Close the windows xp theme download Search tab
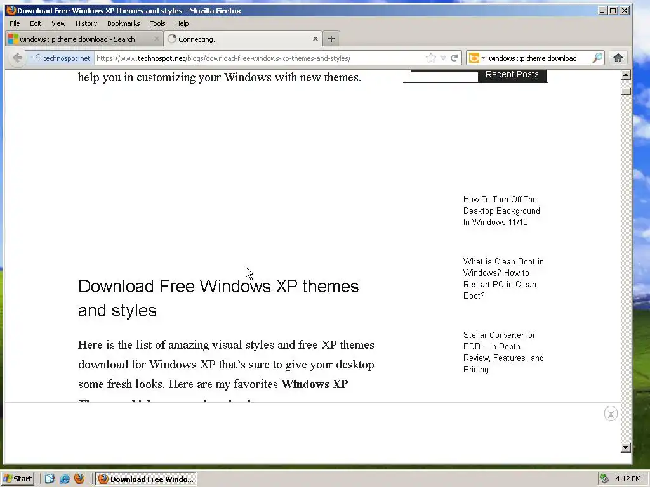The width and height of the screenshot is (650, 487). point(156,39)
